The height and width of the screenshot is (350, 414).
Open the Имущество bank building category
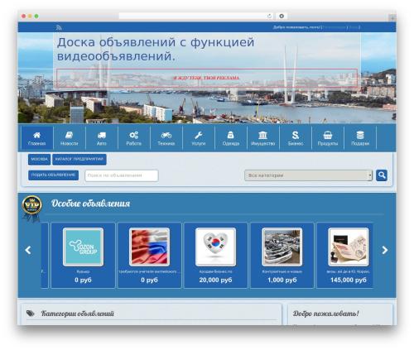pos(263,138)
